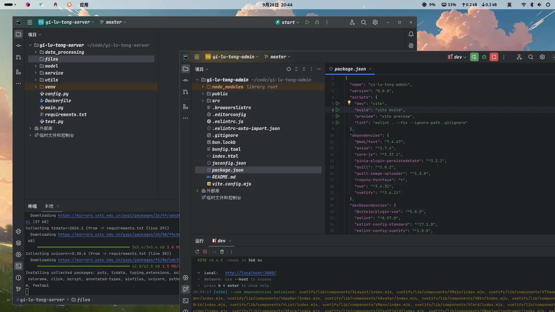Expand the node_modules folder
The height and width of the screenshot is (312, 555).
tap(203, 87)
